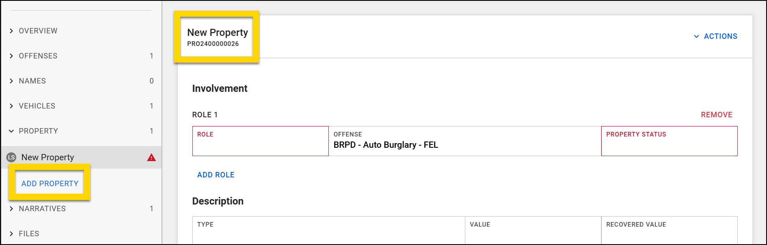Click the Files section arrow icon
Viewport: 767px width, 245px height.
tap(11, 233)
